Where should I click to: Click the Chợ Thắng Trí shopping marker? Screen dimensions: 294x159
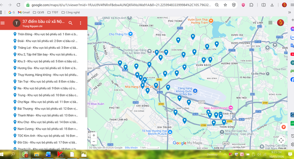coord(131,34)
